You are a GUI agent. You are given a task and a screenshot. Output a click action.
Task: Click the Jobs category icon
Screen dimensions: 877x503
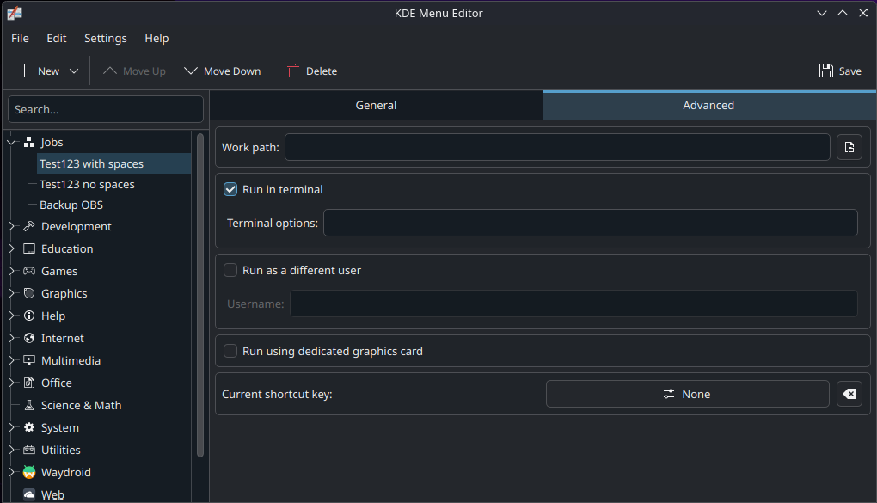coord(29,142)
